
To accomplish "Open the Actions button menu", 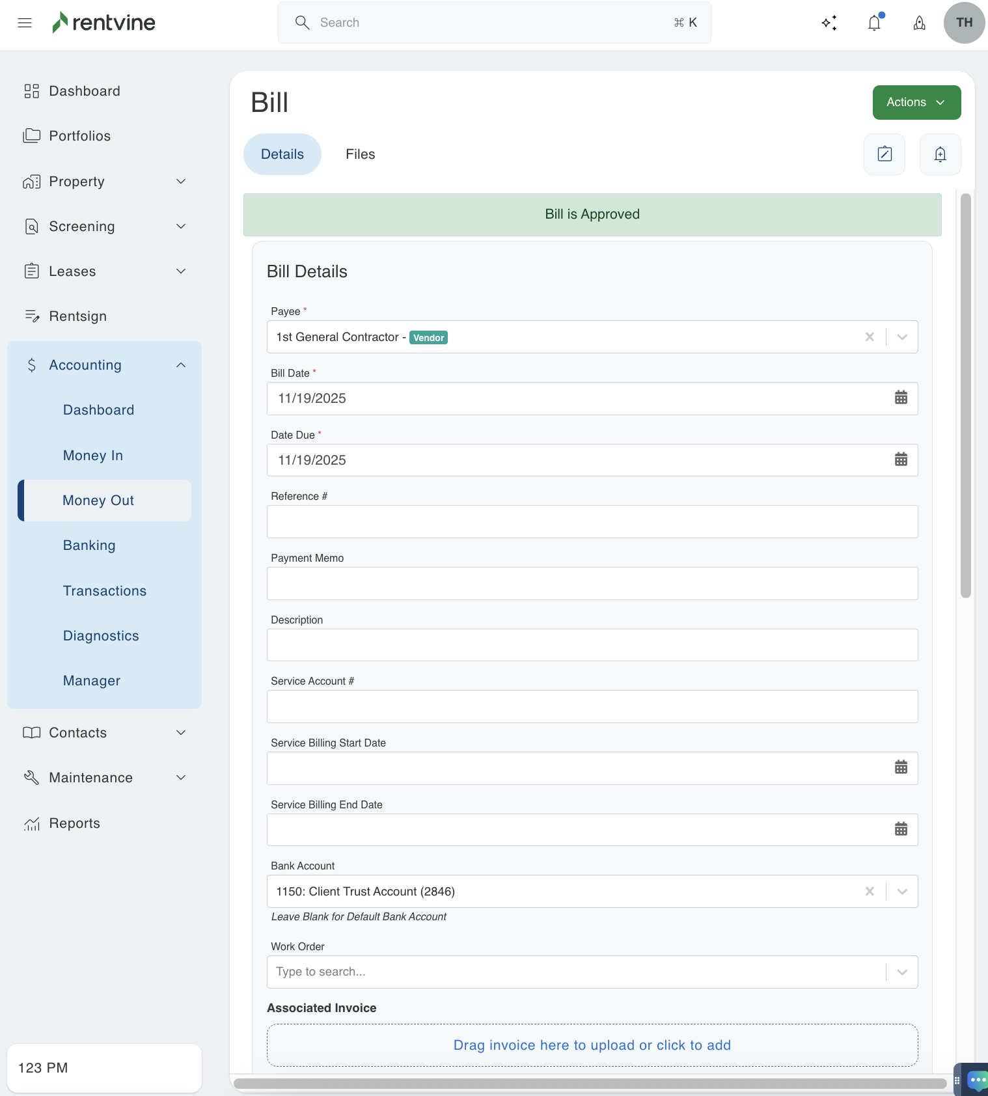I will (x=916, y=102).
